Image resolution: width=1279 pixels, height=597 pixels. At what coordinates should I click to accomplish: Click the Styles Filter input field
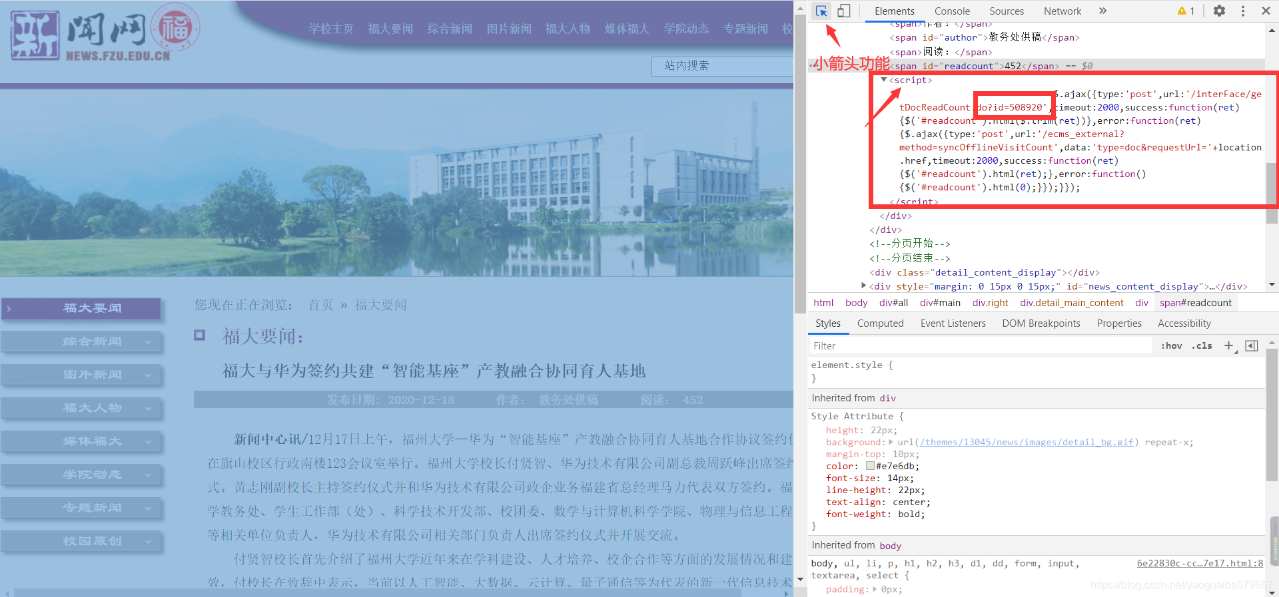pyautogui.click(x=980, y=345)
